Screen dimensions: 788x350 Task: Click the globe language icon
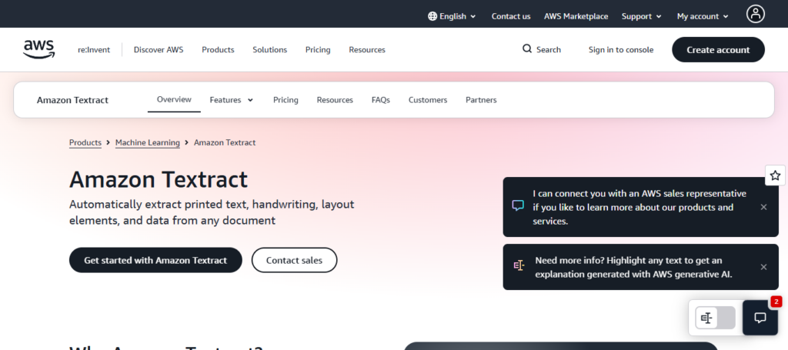click(432, 16)
